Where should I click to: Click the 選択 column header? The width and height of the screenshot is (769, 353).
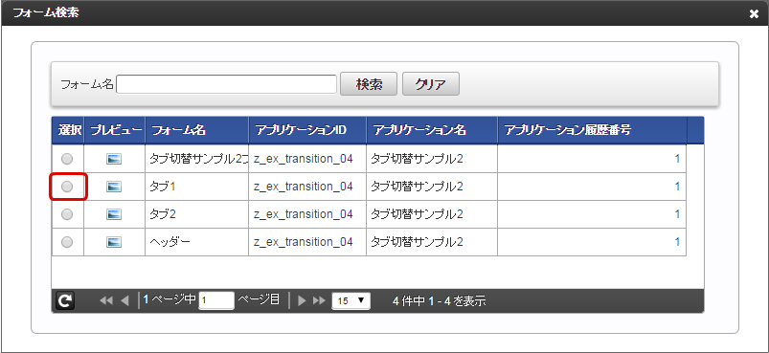68,130
